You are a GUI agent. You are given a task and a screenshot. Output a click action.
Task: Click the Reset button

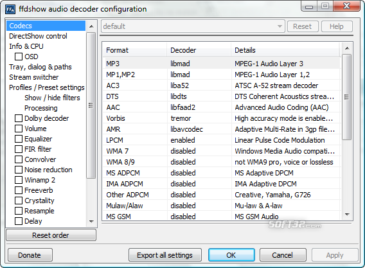coord(302,26)
